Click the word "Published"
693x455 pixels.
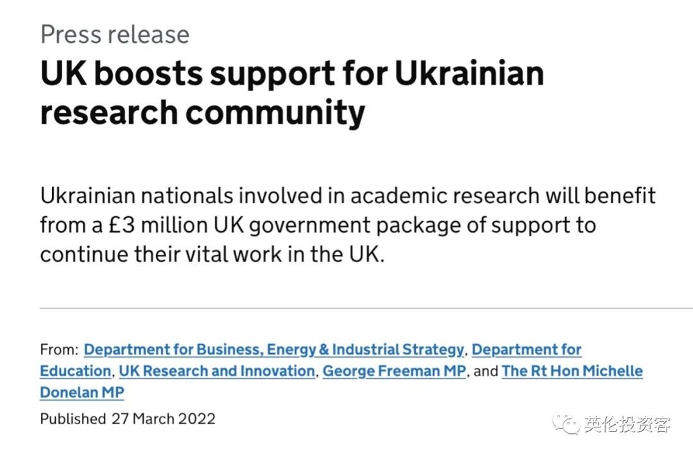73,419
